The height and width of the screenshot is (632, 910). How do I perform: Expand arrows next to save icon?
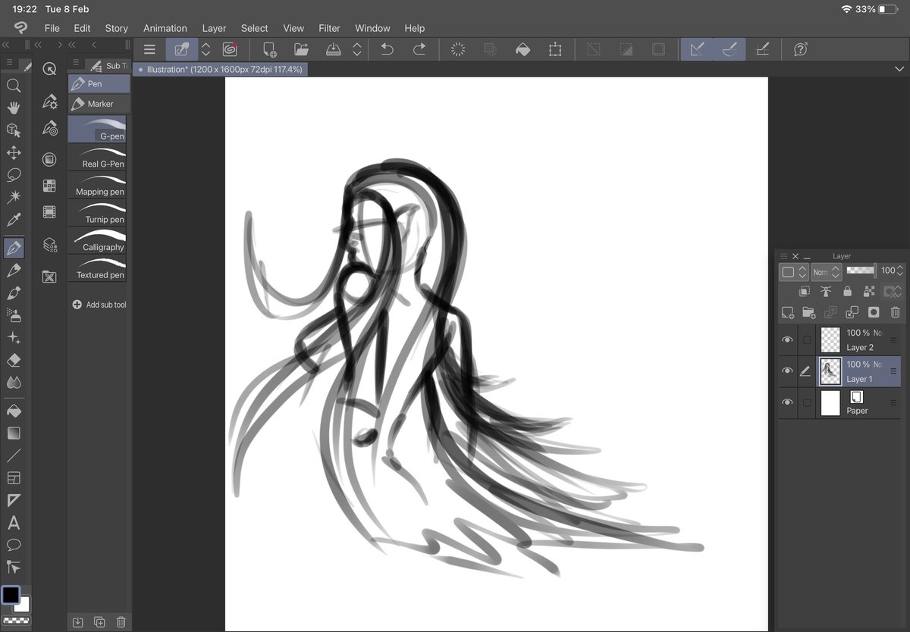357,49
